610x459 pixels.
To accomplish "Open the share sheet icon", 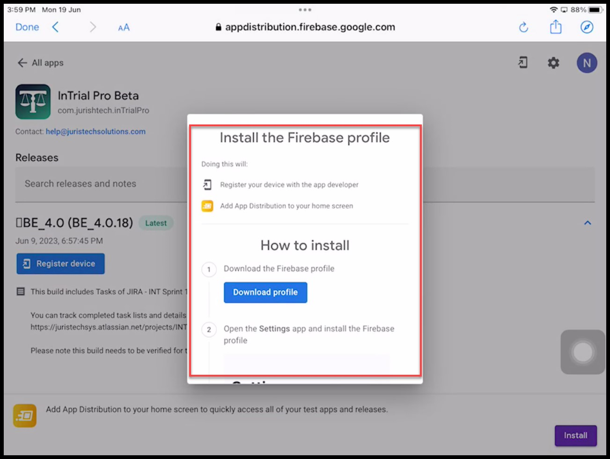I will pyautogui.click(x=555, y=27).
